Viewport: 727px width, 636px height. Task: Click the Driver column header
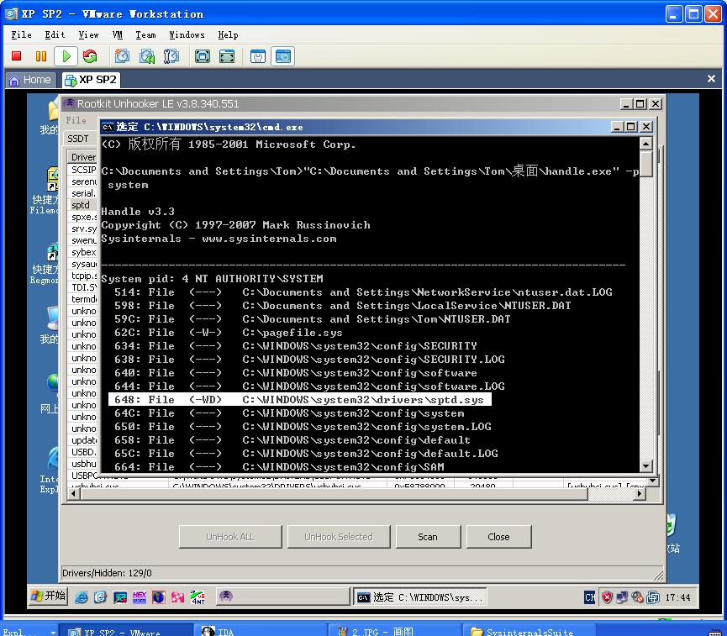point(82,157)
